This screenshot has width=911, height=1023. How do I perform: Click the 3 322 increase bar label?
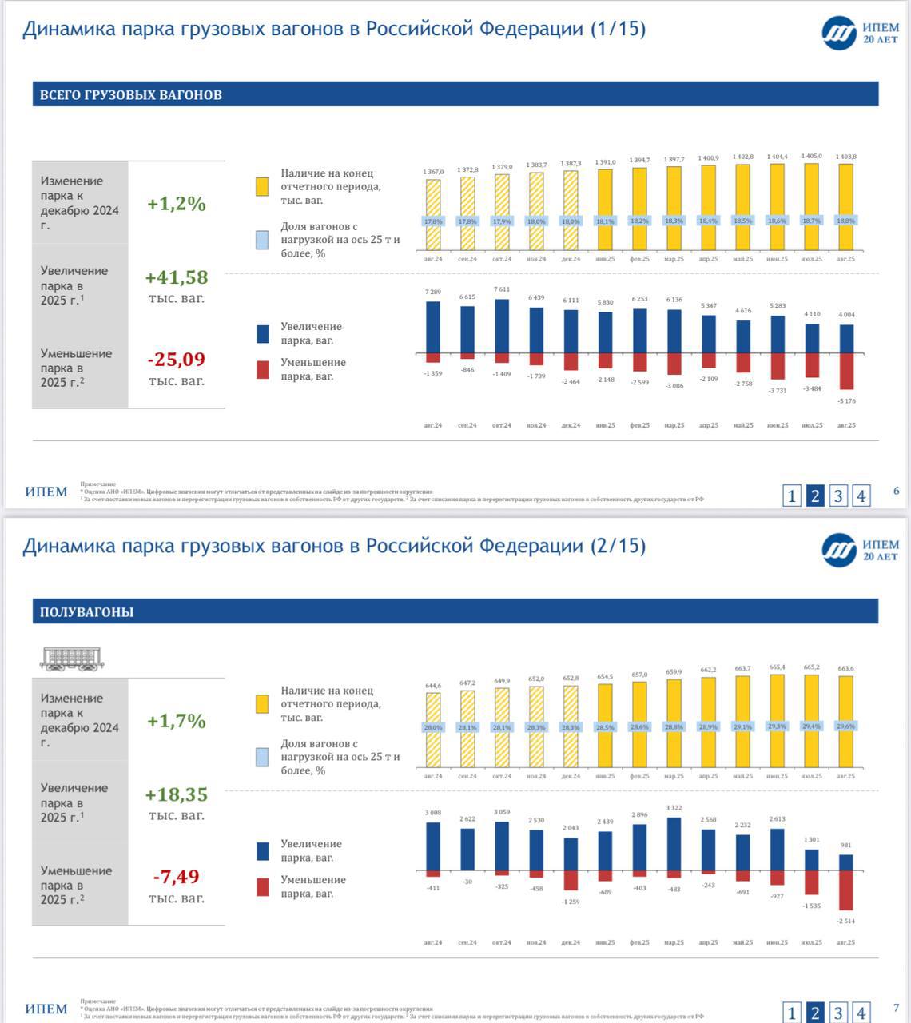[674, 808]
